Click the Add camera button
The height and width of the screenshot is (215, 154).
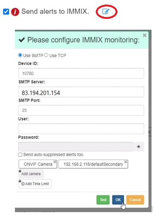click(31, 174)
